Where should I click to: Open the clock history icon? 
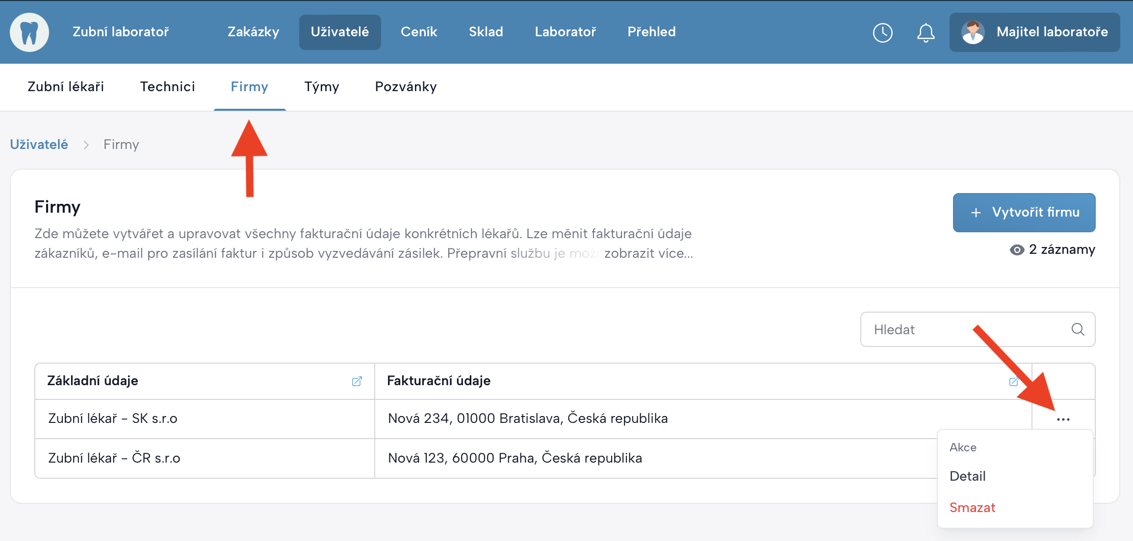[882, 33]
